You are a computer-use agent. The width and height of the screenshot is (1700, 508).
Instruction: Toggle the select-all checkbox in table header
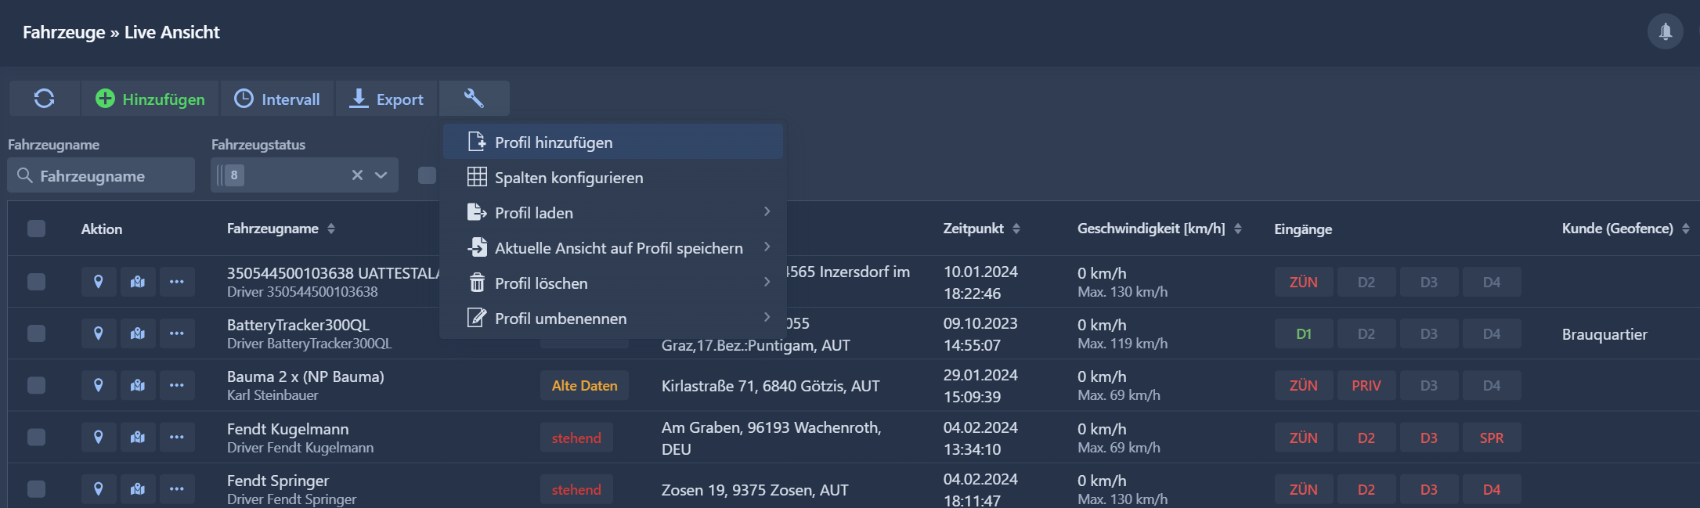point(36,229)
